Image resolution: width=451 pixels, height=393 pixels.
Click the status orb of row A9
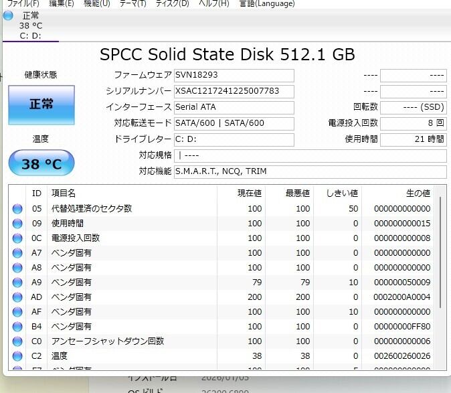pos(17,283)
